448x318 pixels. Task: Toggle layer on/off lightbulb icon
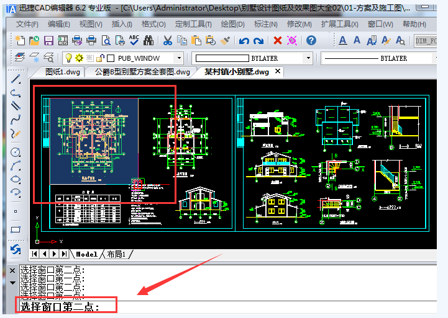click(x=68, y=58)
